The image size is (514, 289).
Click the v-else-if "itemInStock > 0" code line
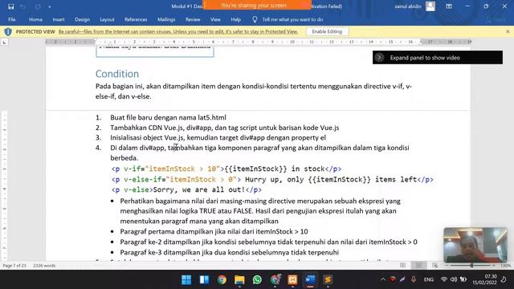[x=272, y=179]
